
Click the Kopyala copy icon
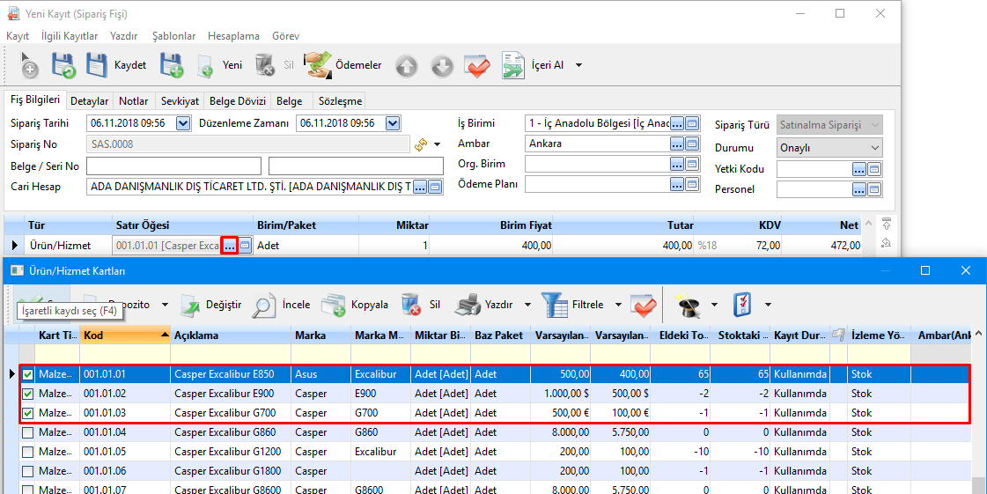(x=333, y=305)
